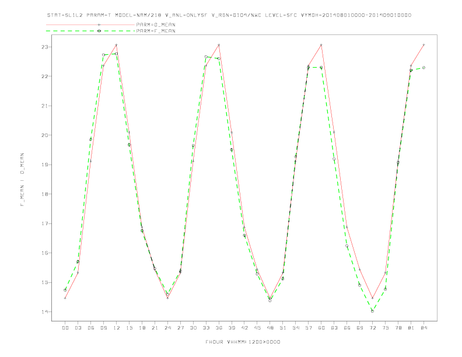
Task: Click O_MEAN plus data point at hour 00
Action: 65,298
